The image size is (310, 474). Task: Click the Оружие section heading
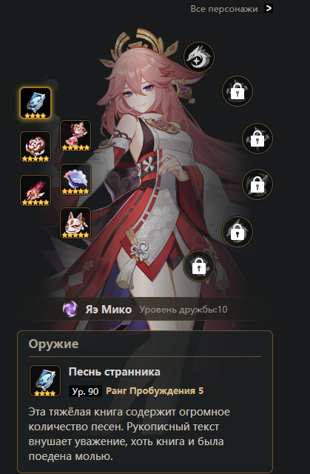point(53,344)
